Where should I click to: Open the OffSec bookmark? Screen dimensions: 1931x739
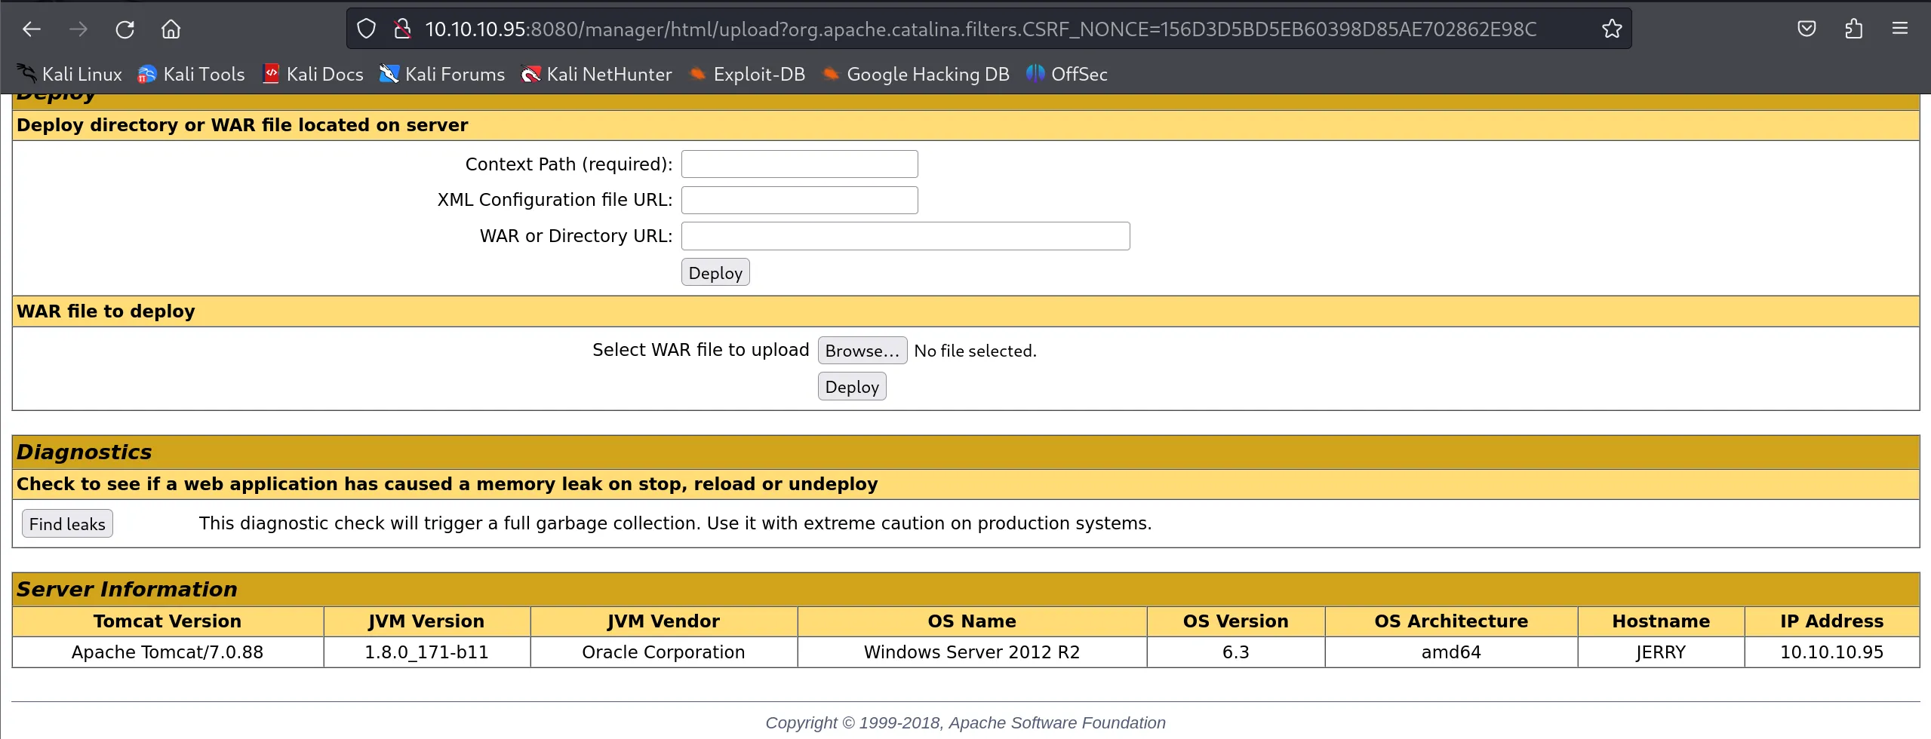coord(1067,74)
